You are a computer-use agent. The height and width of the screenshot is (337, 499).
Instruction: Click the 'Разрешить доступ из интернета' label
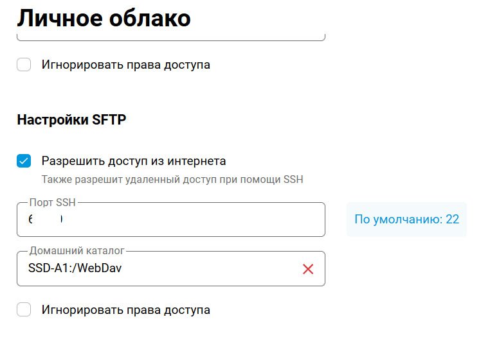(134, 161)
